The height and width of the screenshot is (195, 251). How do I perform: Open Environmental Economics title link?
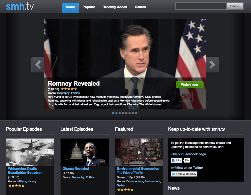coord(138,168)
